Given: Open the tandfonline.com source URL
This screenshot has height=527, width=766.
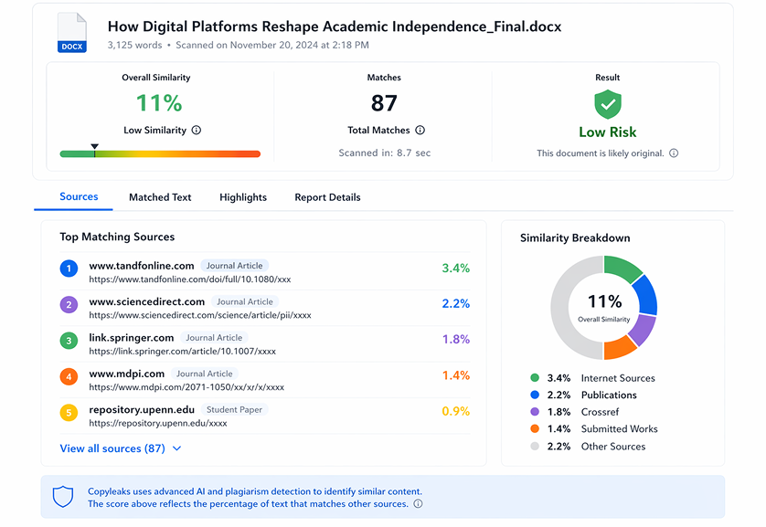Looking at the screenshot, I should pyautogui.click(x=189, y=279).
